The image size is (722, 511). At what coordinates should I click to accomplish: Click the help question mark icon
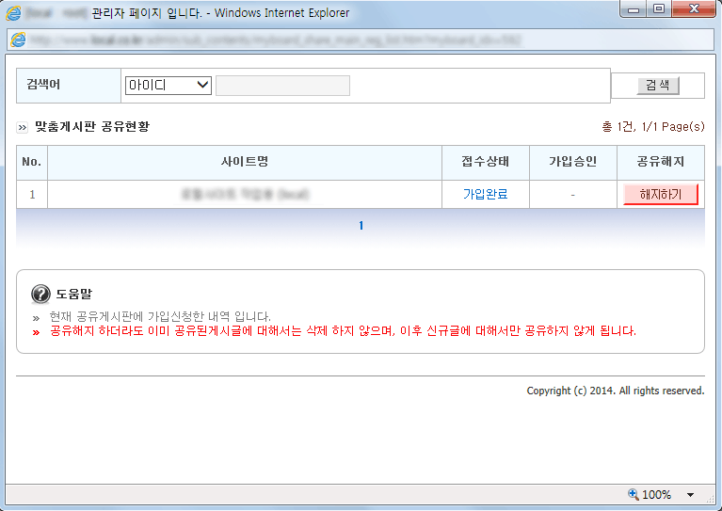tap(40, 294)
